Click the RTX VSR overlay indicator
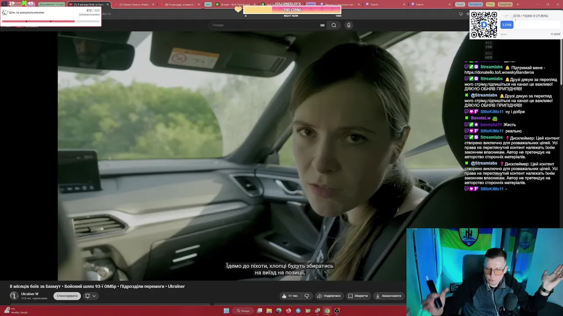The width and height of the screenshot is (563, 316). tap(489, 45)
